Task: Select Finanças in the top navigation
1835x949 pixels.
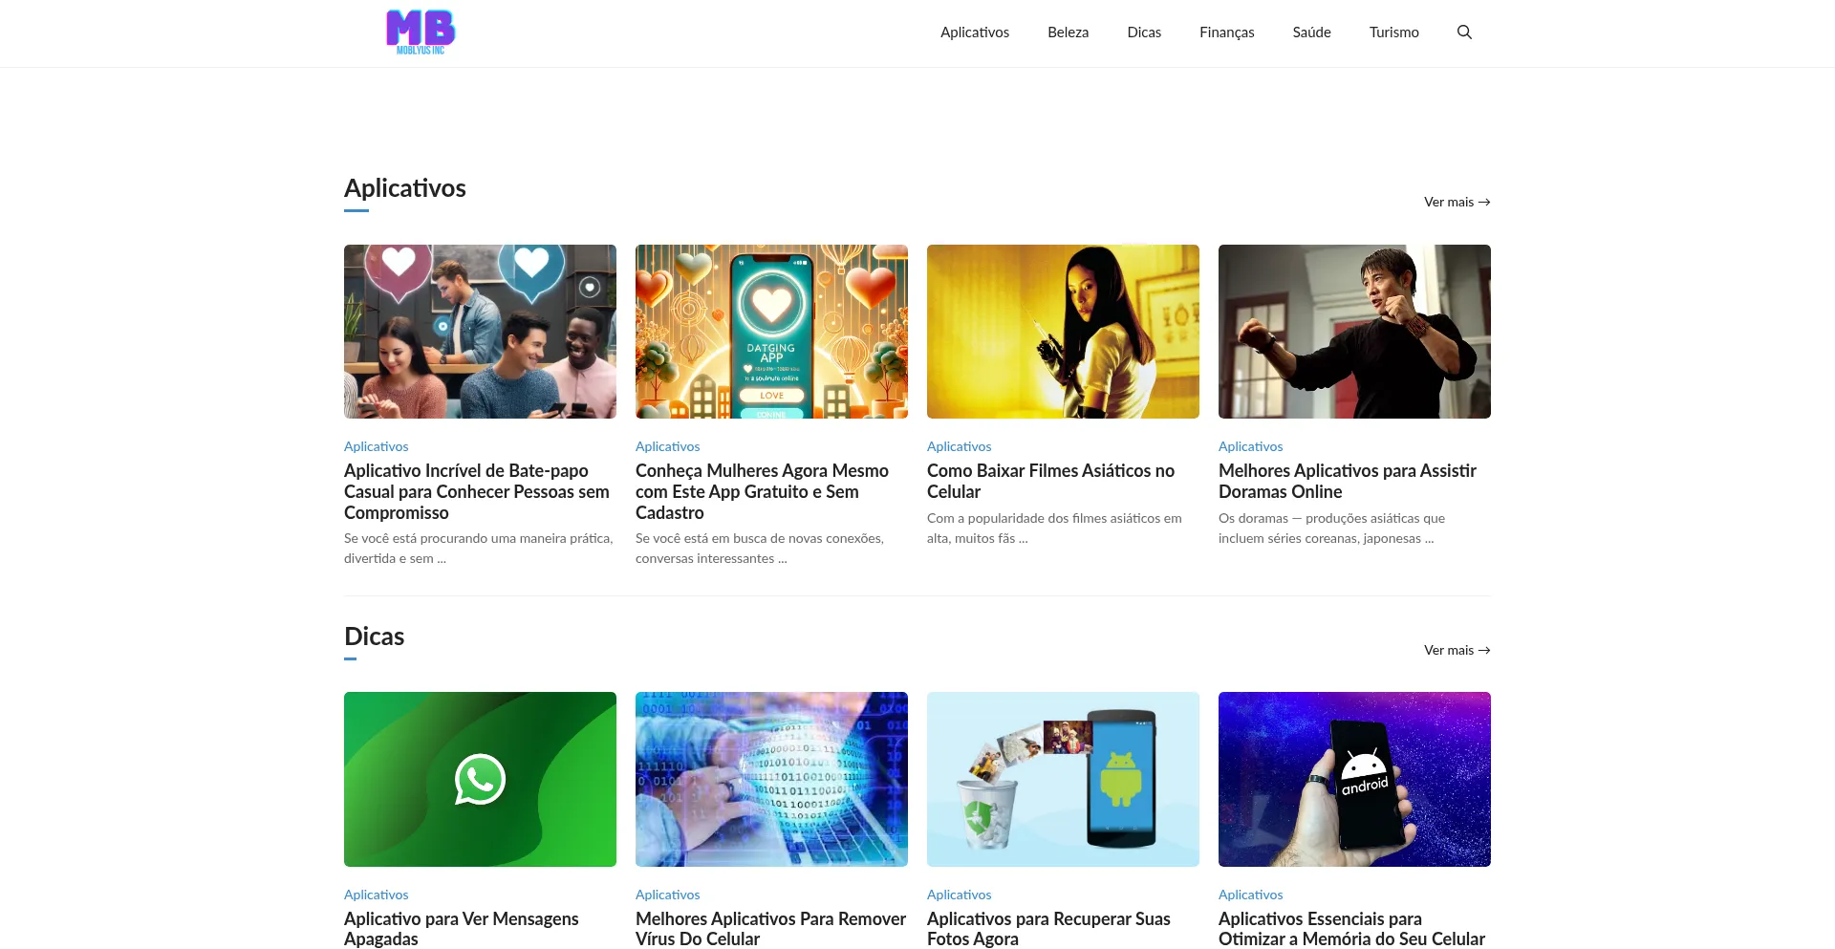Action: tap(1226, 32)
